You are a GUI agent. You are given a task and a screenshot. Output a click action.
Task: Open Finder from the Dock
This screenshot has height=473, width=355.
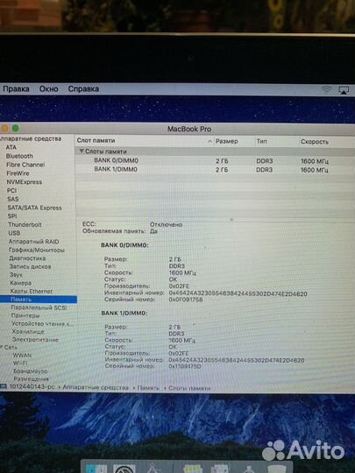(96, 468)
